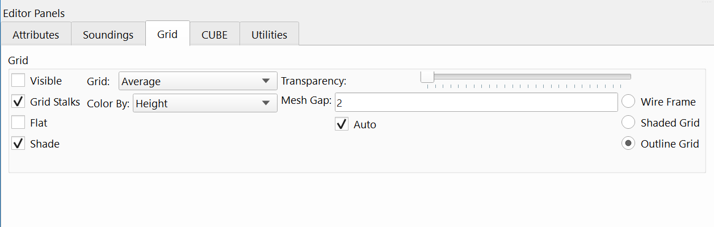Select the Grid tab

click(167, 34)
